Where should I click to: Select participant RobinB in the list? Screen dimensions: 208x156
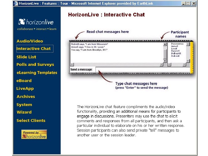[x=175, y=56]
